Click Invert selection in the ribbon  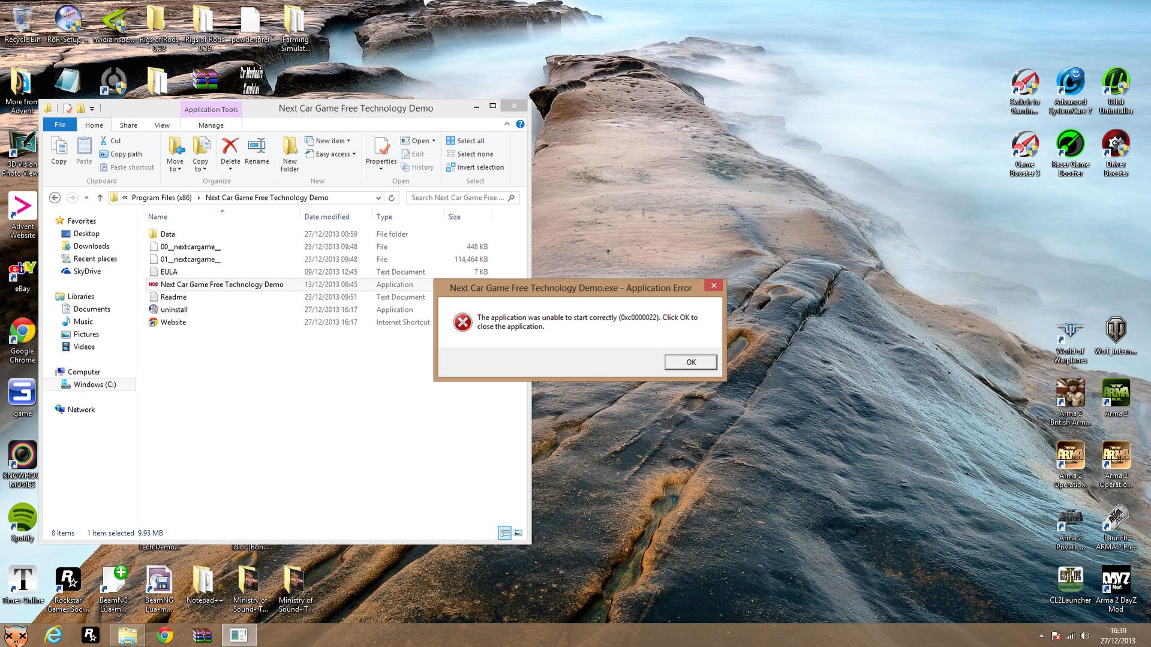[x=475, y=167]
